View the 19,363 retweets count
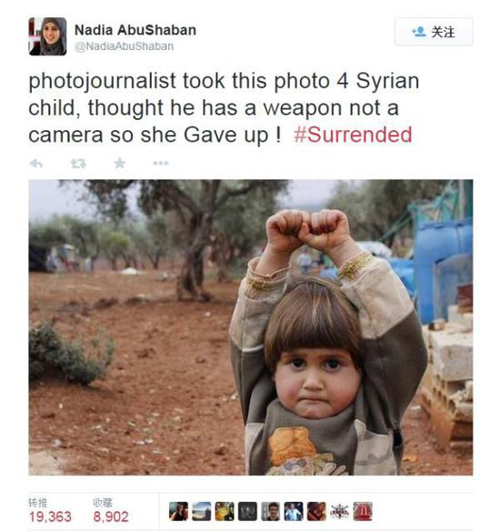This screenshot has height=532, width=500. [x=50, y=517]
